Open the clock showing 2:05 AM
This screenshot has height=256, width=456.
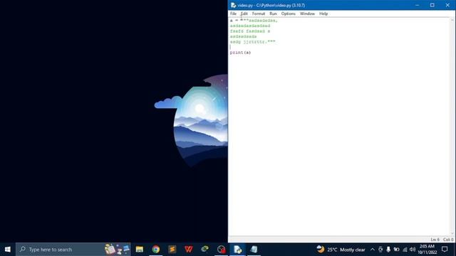pyautogui.click(x=427, y=250)
